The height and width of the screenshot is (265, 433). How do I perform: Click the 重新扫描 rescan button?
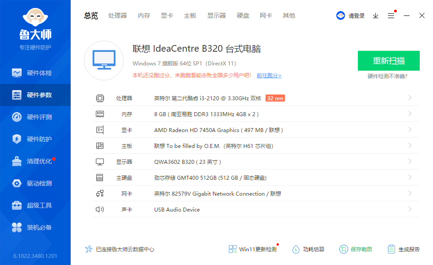[389, 61]
